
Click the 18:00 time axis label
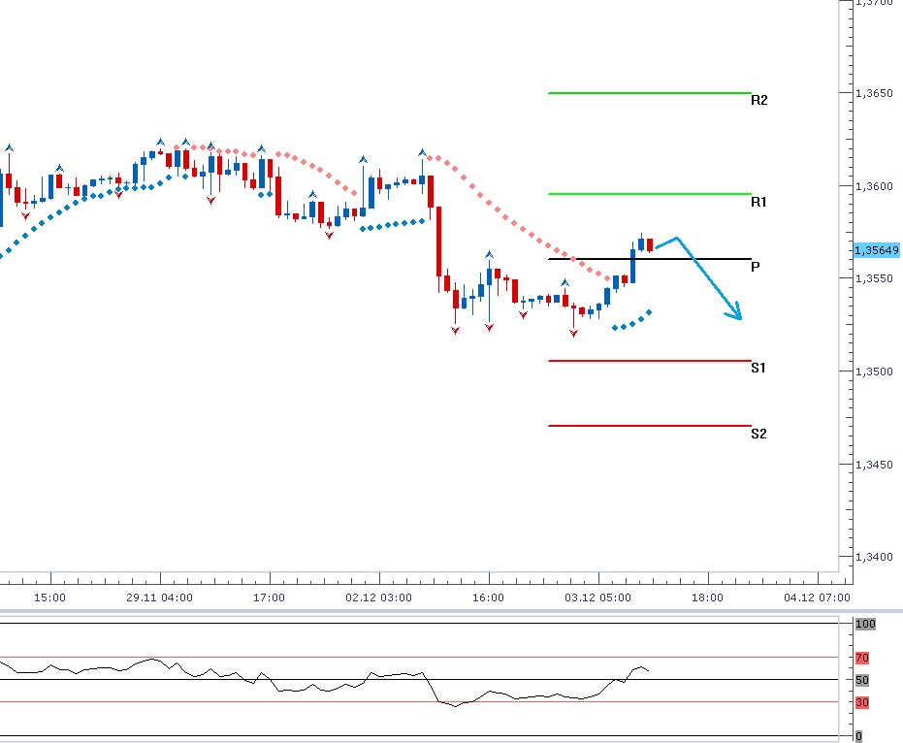pos(707,598)
